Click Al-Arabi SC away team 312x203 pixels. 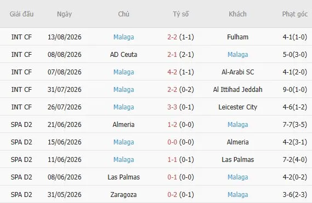tap(238, 72)
